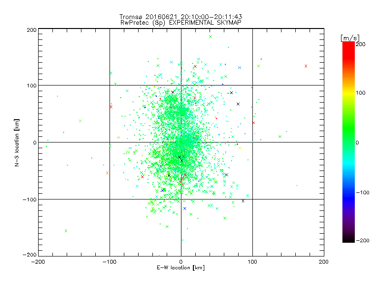Click the x-axis tick label 200
Screen dimensions: 381x285
[x=323, y=262]
